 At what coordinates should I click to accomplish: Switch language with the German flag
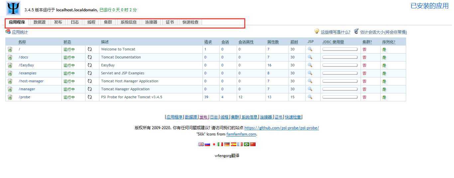pos(227,144)
